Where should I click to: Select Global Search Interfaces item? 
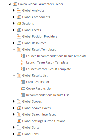(39, 114)
